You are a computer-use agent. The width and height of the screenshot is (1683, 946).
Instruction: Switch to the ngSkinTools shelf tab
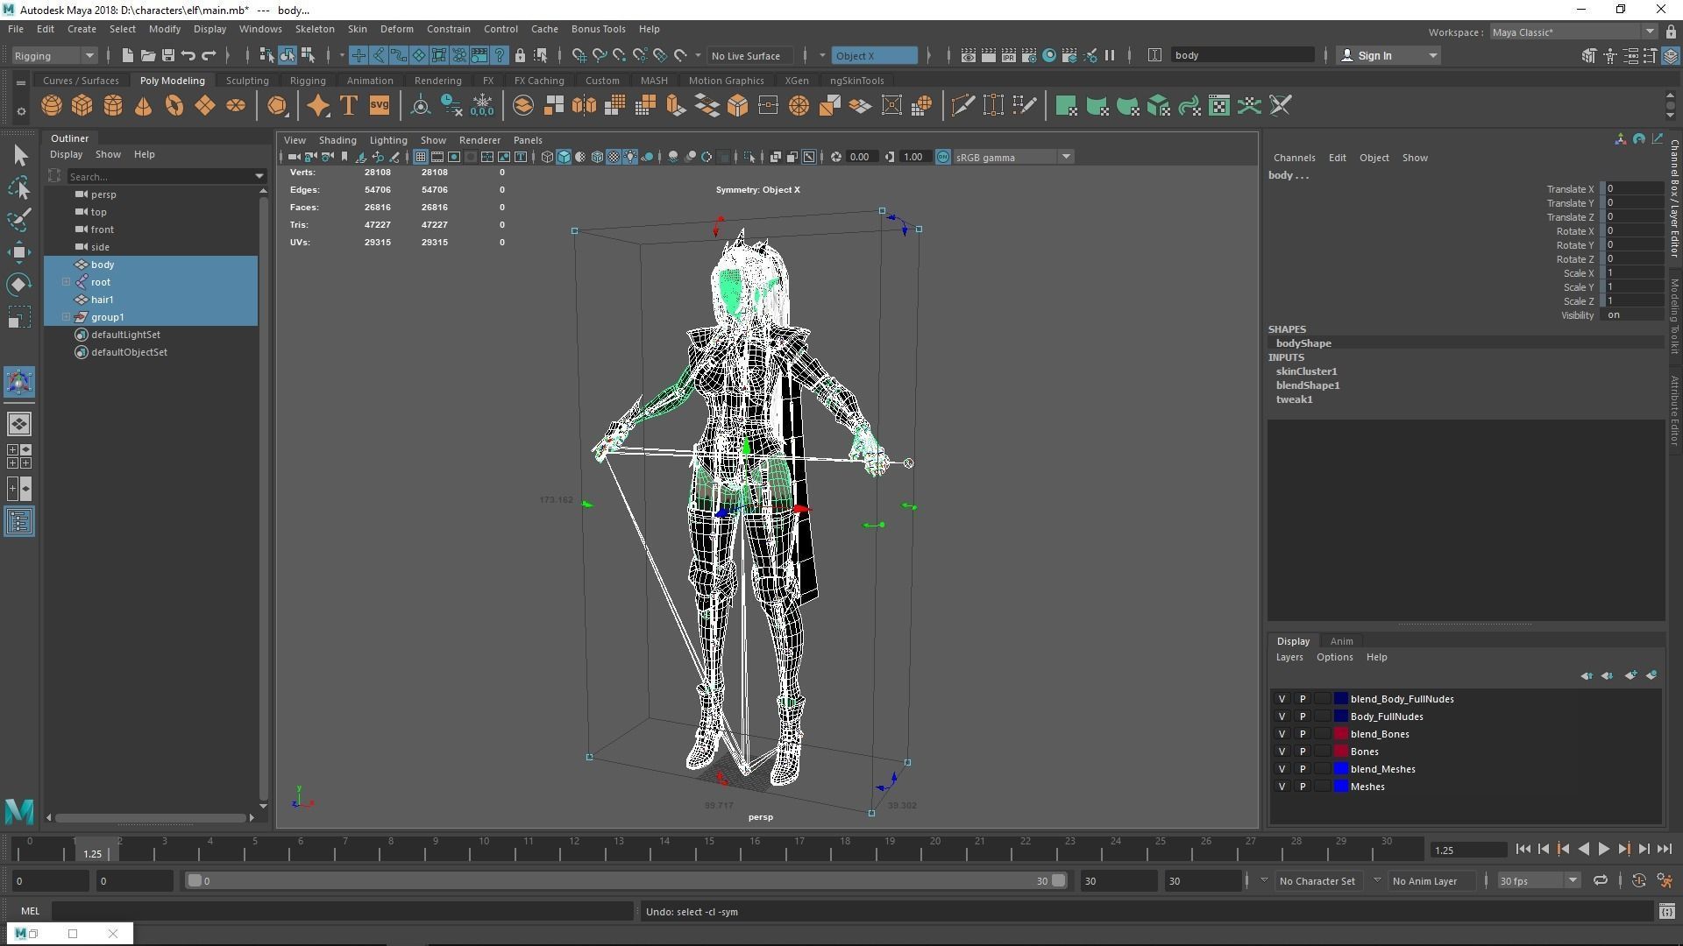pos(856,81)
